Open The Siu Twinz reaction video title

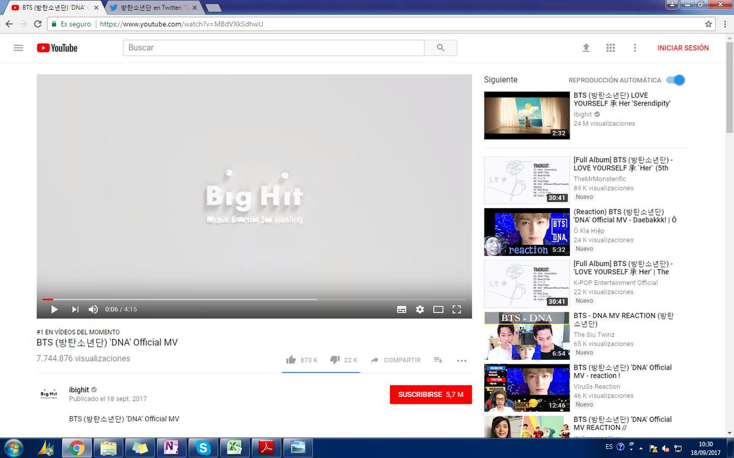click(623, 319)
